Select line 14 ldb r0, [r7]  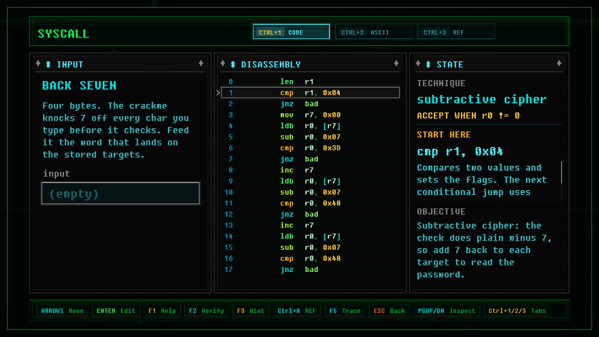click(x=310, y=236)
